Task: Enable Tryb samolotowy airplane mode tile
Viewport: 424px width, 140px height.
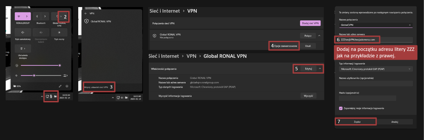Action: [x=23, y=32]
